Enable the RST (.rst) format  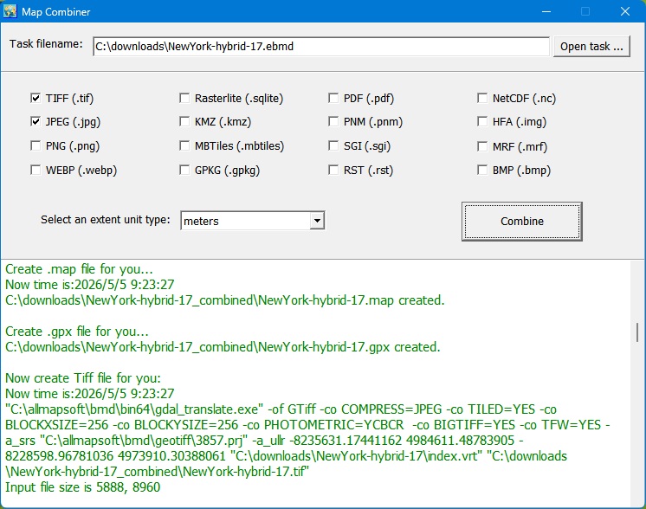(x=333, y=170)
